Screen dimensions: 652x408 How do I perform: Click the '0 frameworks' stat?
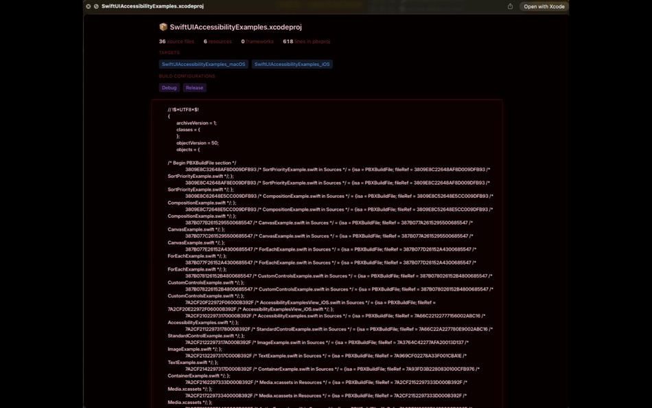point(257,41)
